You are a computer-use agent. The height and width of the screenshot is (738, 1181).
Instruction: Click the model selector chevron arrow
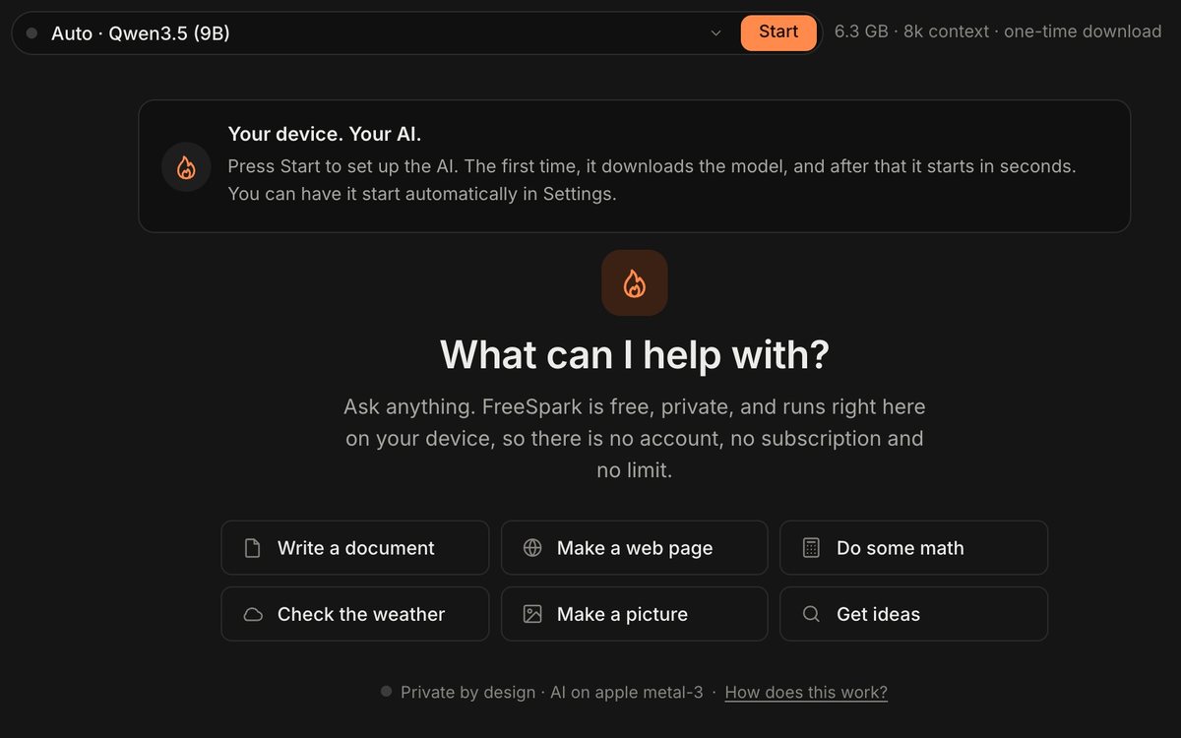coord(715,33)
